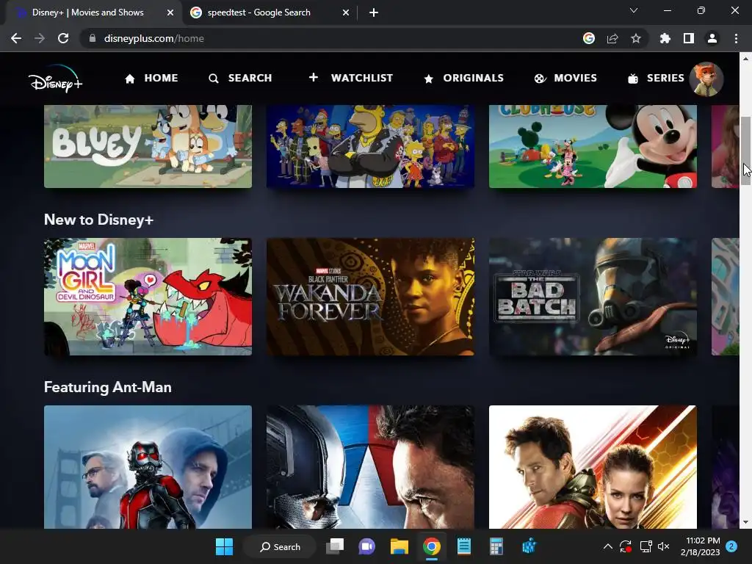Screen dimensions: 752x564
Task: Open the blue cube taskbar app
Action: tap(529, 546)
